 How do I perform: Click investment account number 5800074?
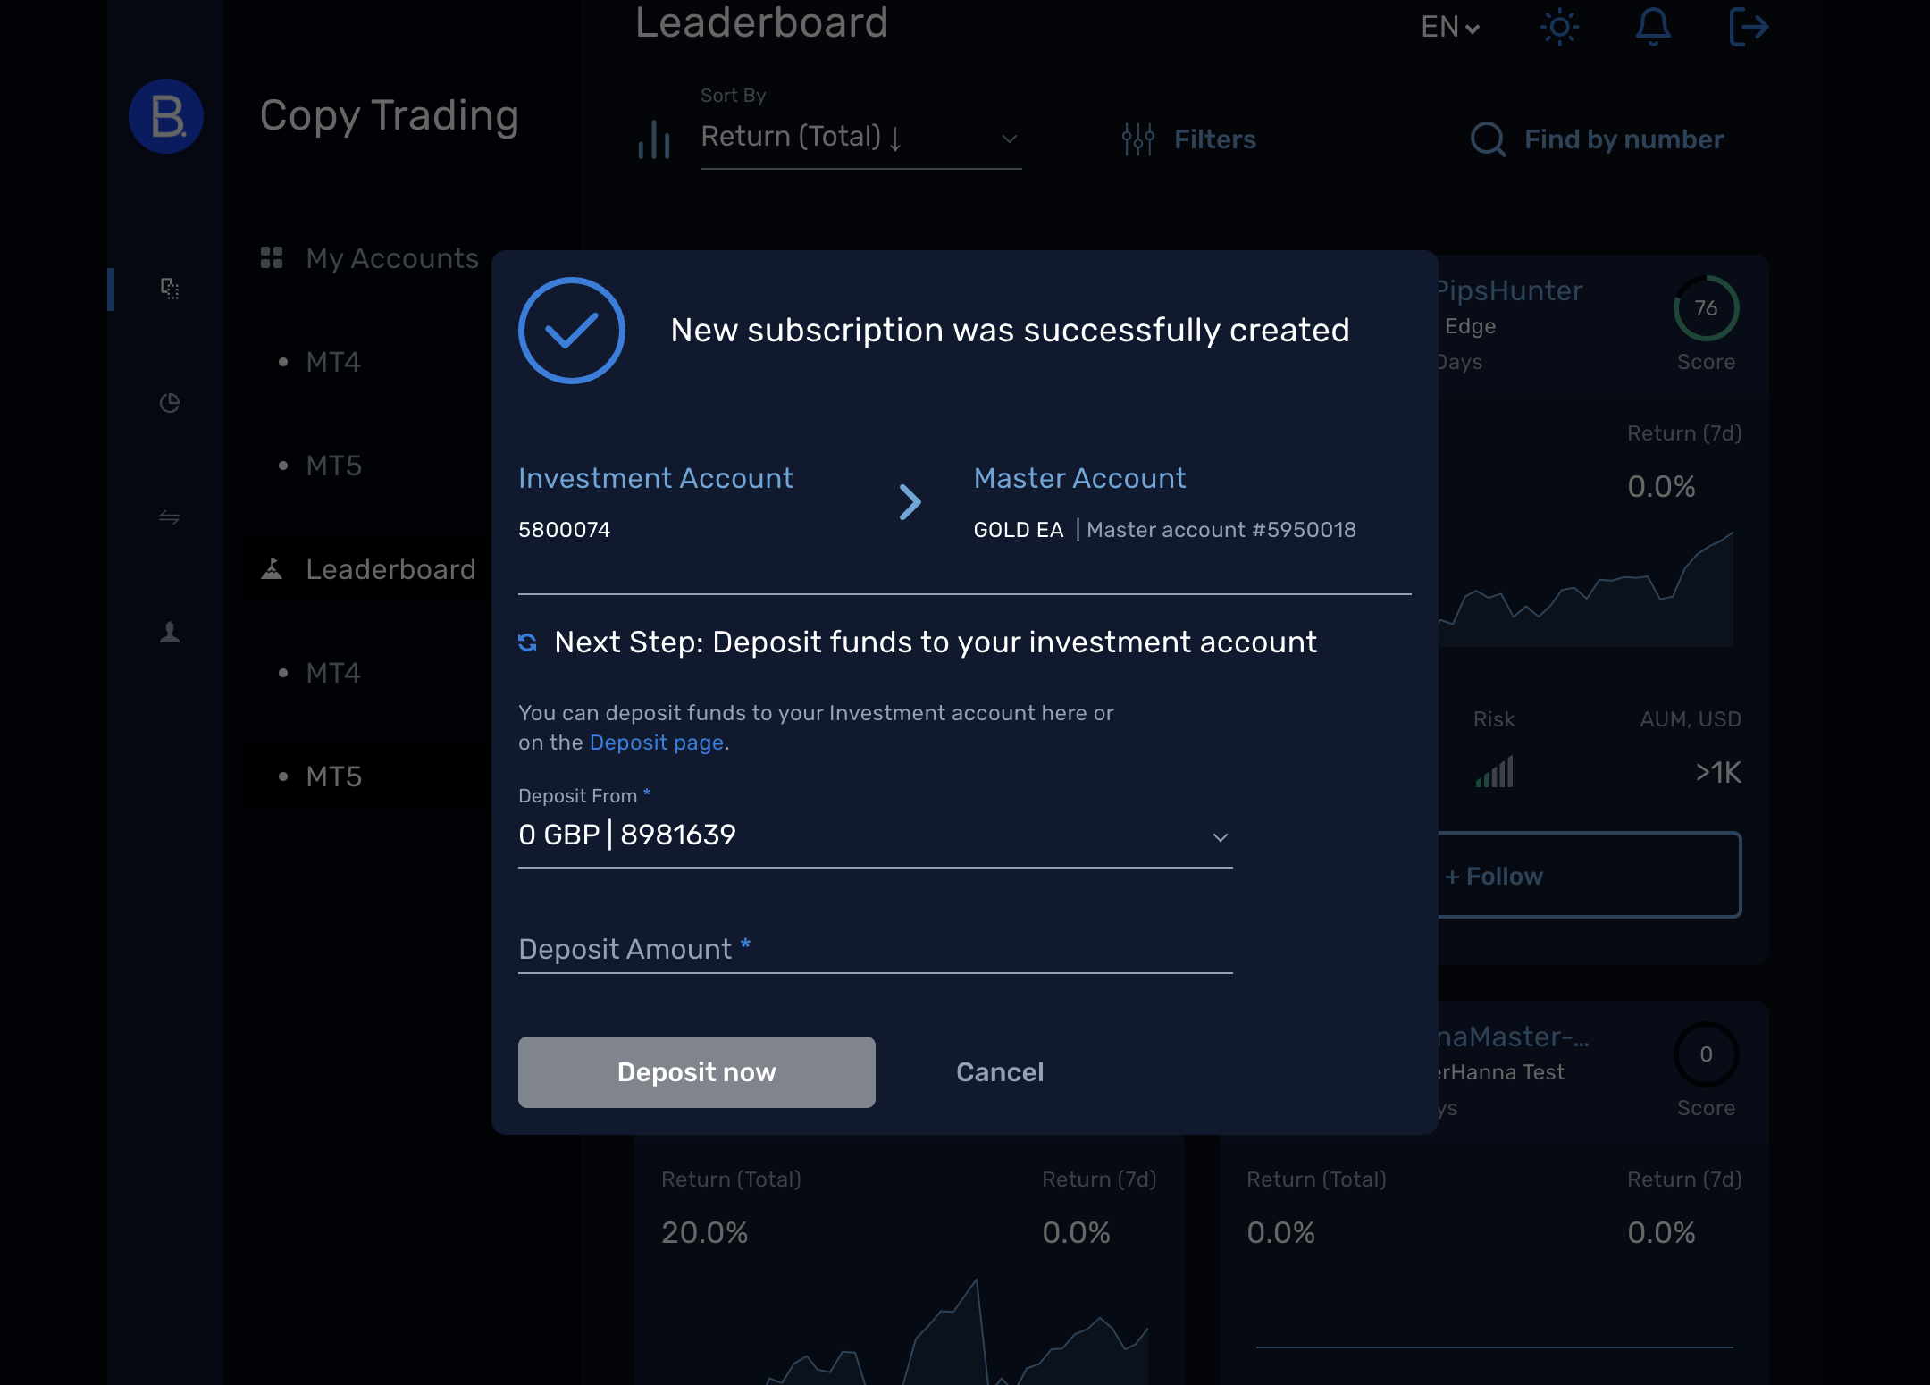tap(565, 530)
